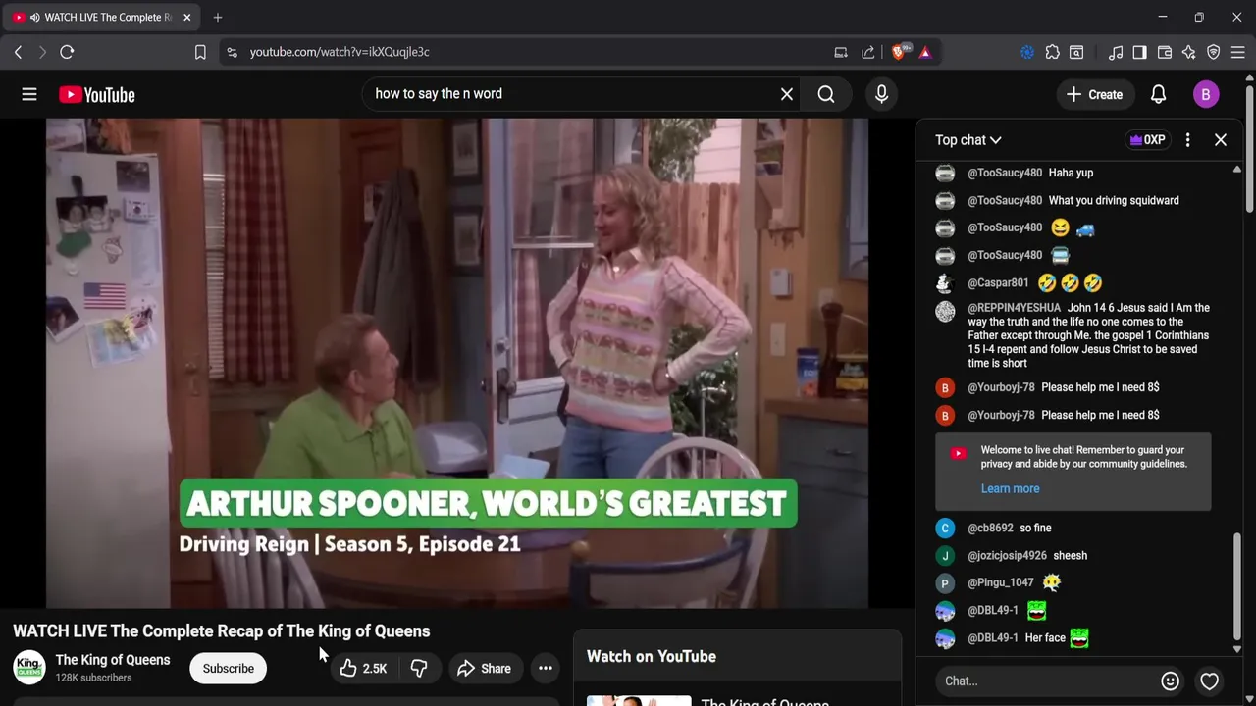Open Brave Leo AI sparkle icon
Screen dimensions: 1256x706
pyautogui.click(x=1188, y=52)
